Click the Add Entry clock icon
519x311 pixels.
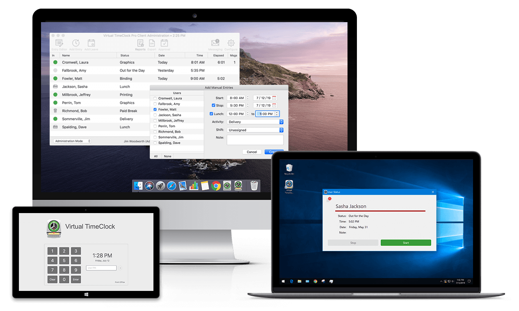(76, 43)
